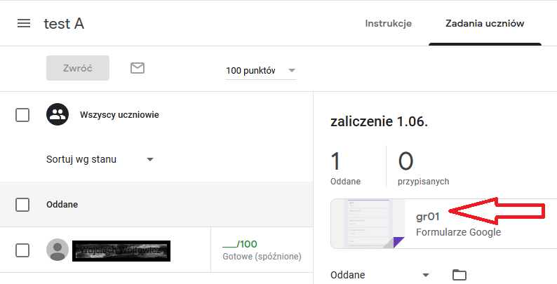Click the Wszyscy uczniowie label

pyautogui.click(x=119, y=115)
